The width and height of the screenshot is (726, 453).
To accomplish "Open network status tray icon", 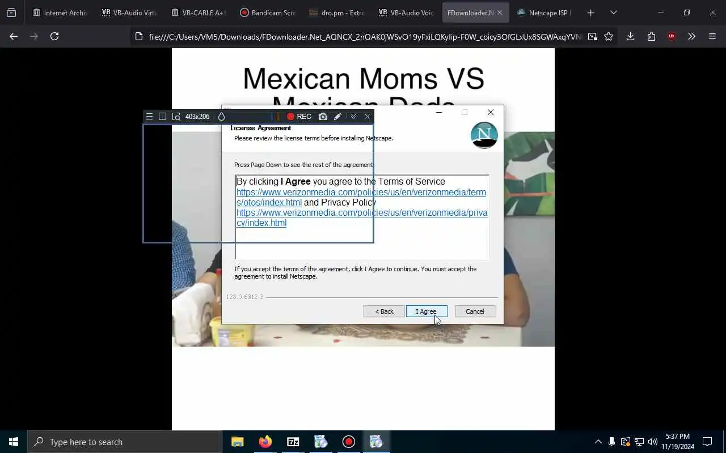I will 639,442.
